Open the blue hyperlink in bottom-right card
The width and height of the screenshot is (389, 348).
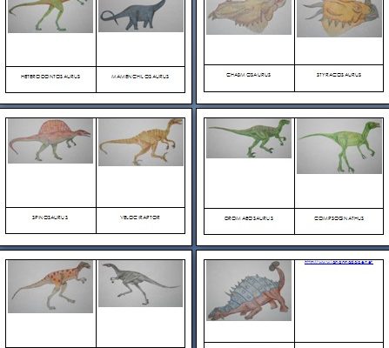pos(339,263)
